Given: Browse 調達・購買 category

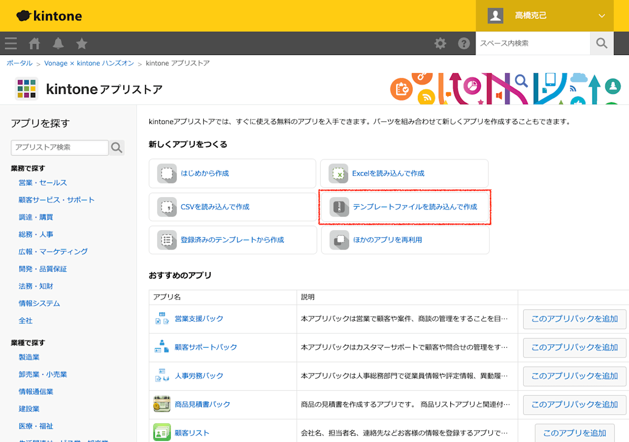Looking at the screenshot, I should (36, 218).
